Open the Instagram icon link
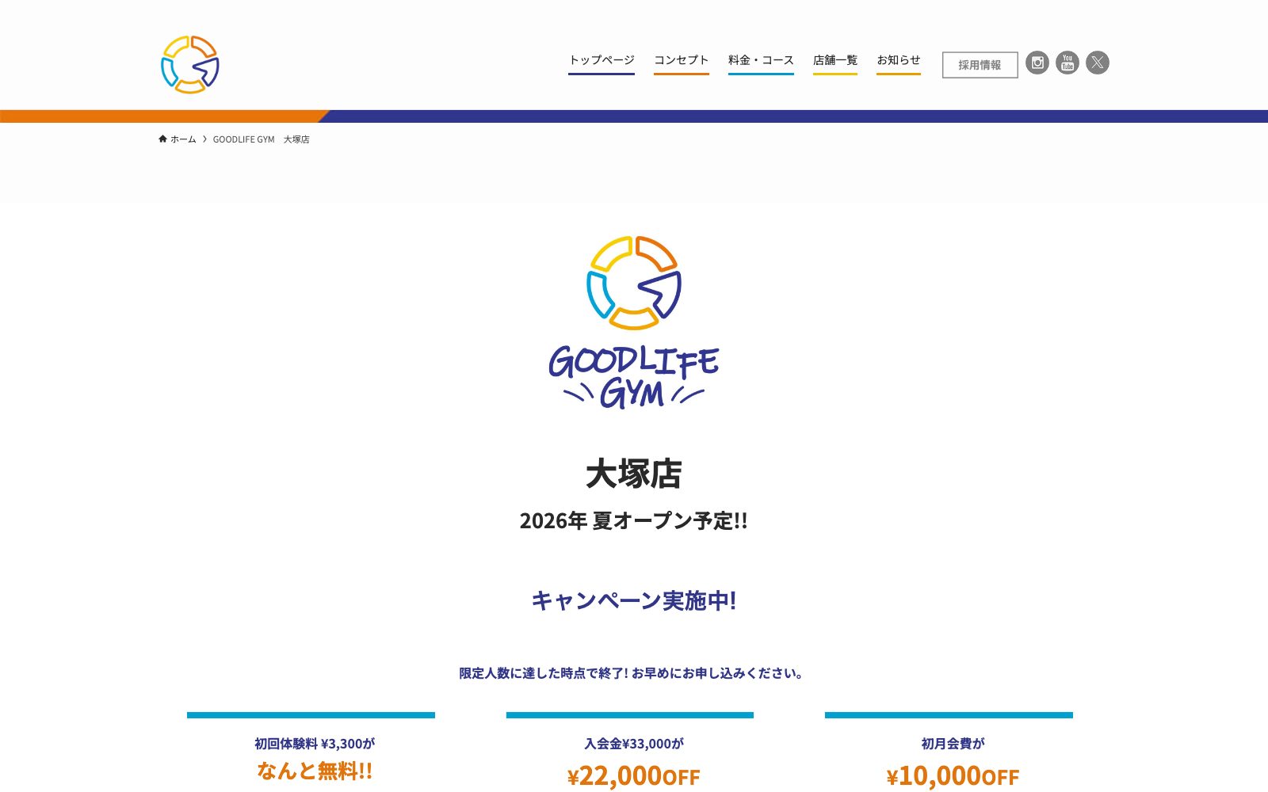This screenshot has height=792, width=1268. 1037,63
